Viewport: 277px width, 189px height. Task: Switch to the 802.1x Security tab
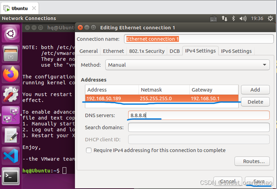147,51
